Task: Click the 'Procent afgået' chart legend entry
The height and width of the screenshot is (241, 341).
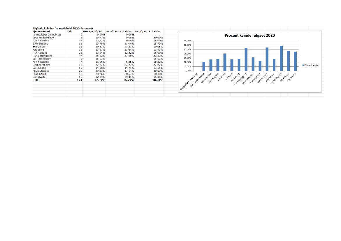Action: point(310,65)
